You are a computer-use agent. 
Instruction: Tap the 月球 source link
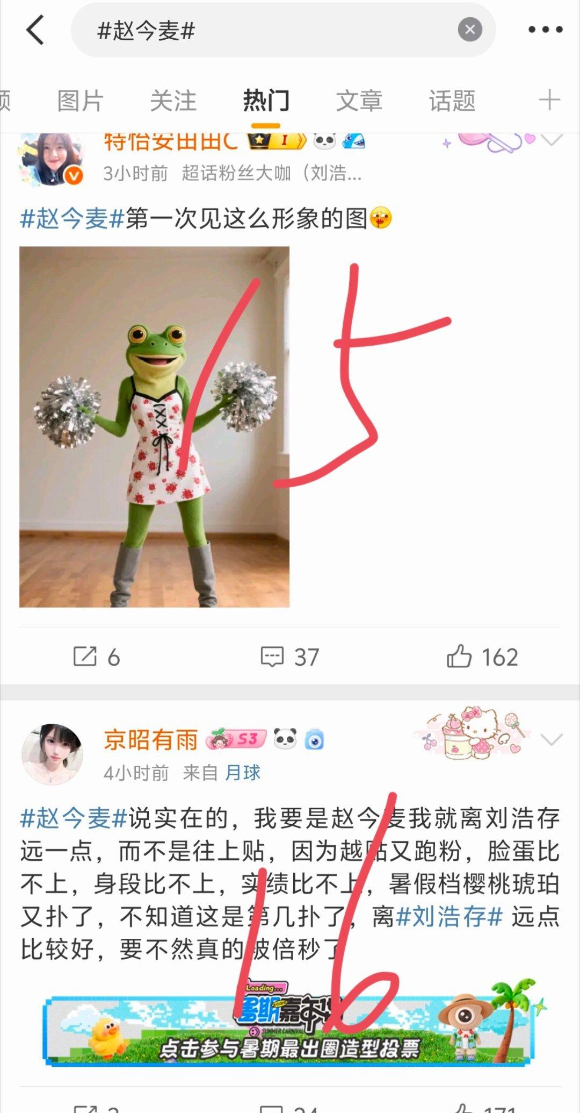point(243,773)
